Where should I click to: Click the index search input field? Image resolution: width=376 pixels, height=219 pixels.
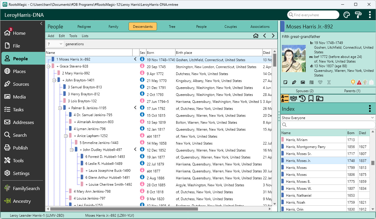pos(328,125)
